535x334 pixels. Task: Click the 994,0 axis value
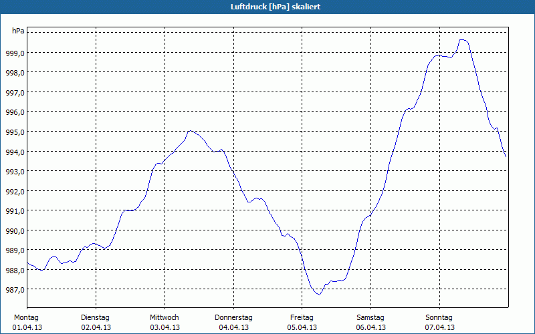click(x=15, y=152)
